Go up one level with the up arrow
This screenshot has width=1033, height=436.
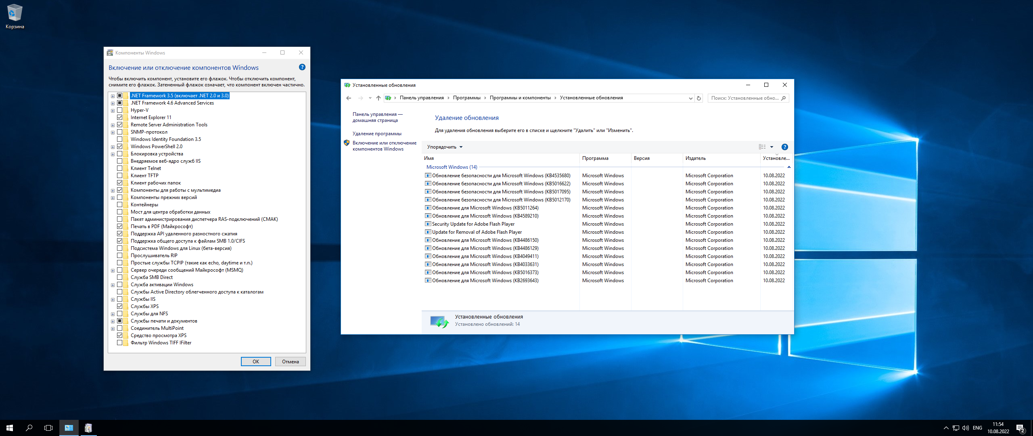(378, 98)
